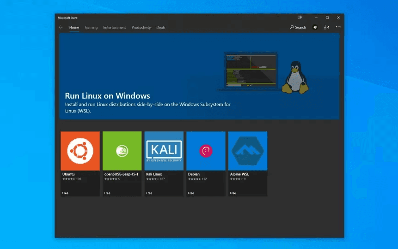Select the Alpine WSL title text
398x249 pixels.
tap(239, 174)
